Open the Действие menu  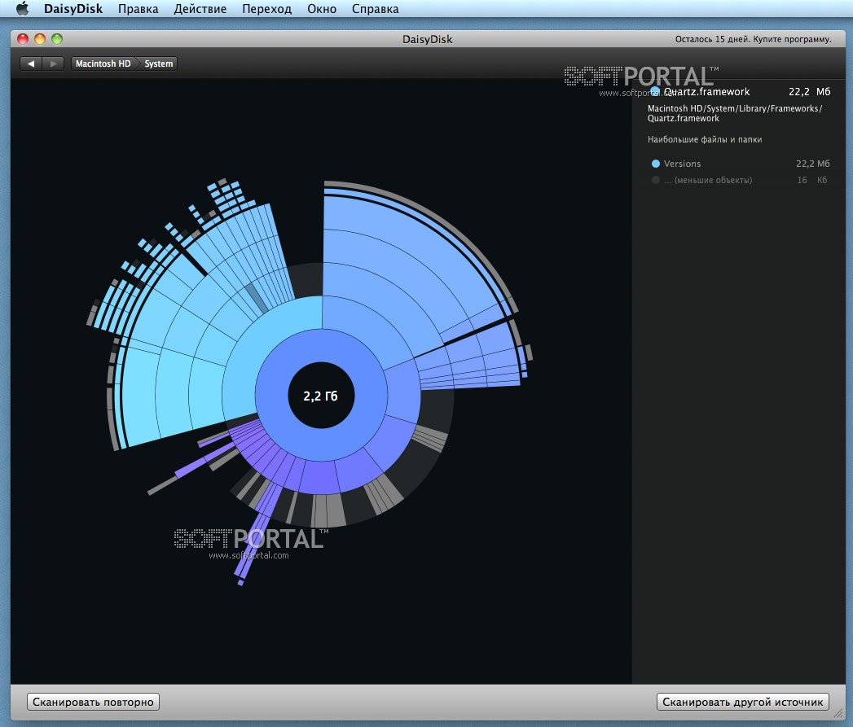coord(201,10)
